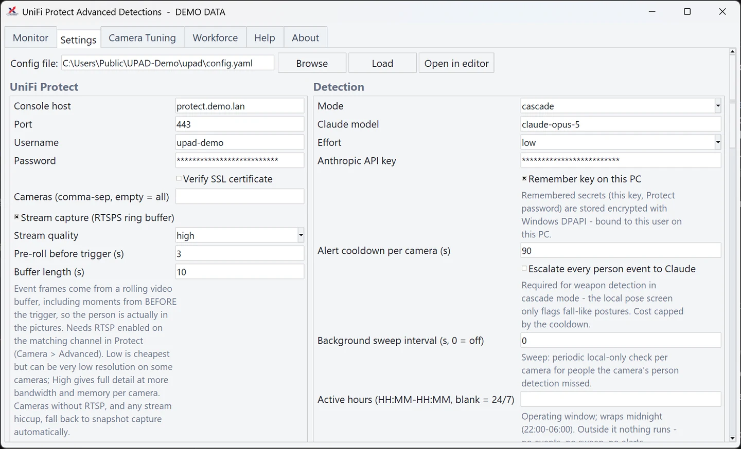Screen dimensions: 741x449
Task: Click the Console host label
Action: pyautogui.click(x=42, y=106)
